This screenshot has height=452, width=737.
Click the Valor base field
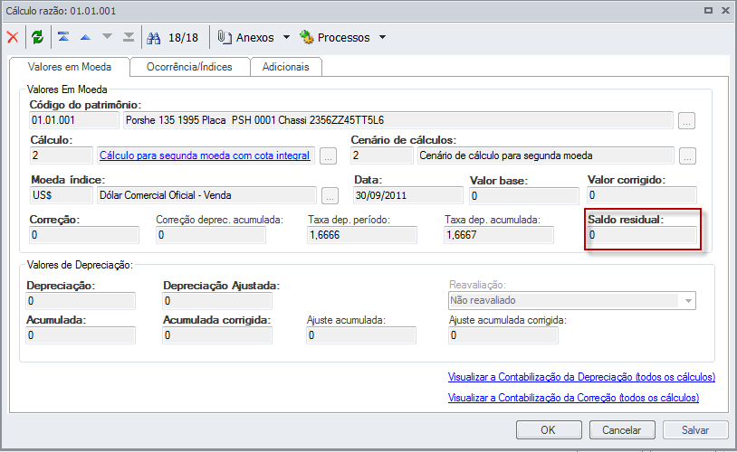524,196
